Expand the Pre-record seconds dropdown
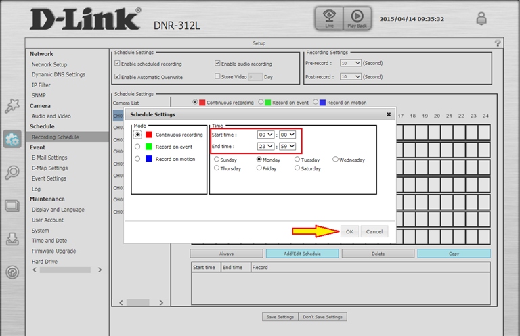The width and height of the screenshot is (520, 336). pos(351,63)
